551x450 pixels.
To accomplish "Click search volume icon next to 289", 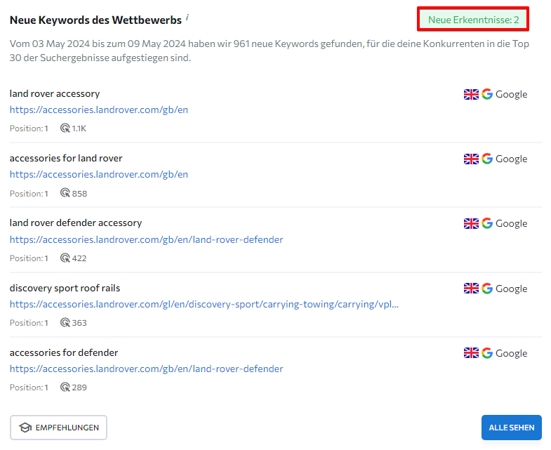I will point(65,387).
